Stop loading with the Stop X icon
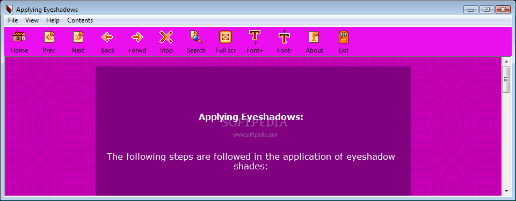Image resolution: width=516 pixels, height=201 pixels. click(166, 37)
